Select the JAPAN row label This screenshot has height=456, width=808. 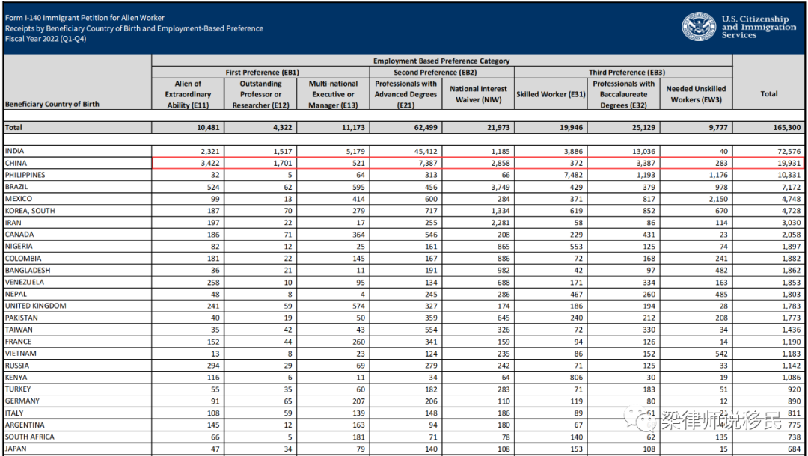15,449
